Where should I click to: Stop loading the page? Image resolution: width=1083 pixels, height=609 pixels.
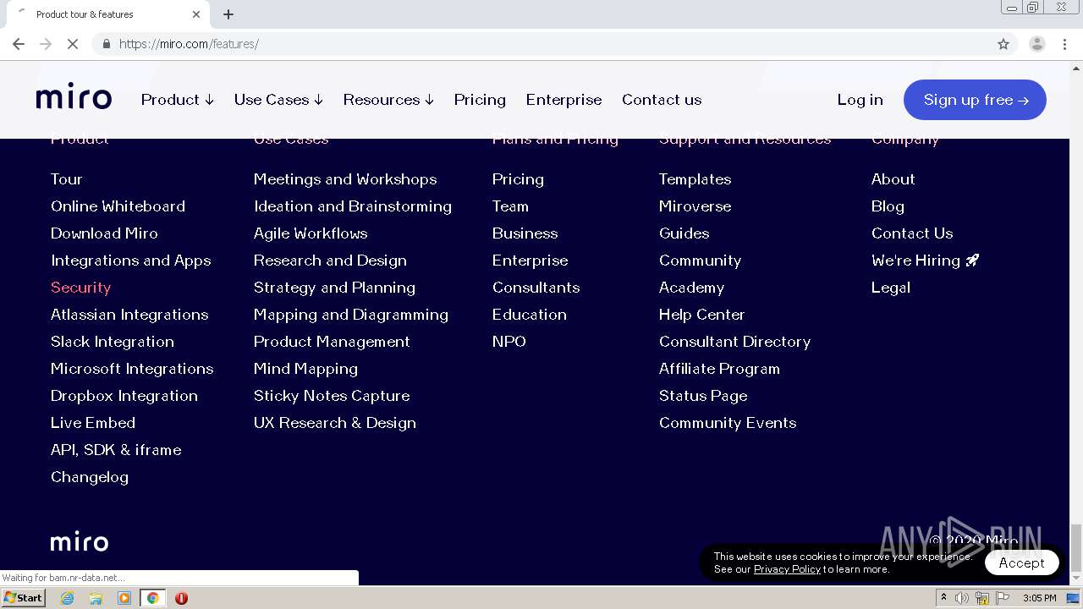pyautogui.click(x=73, y=44)
